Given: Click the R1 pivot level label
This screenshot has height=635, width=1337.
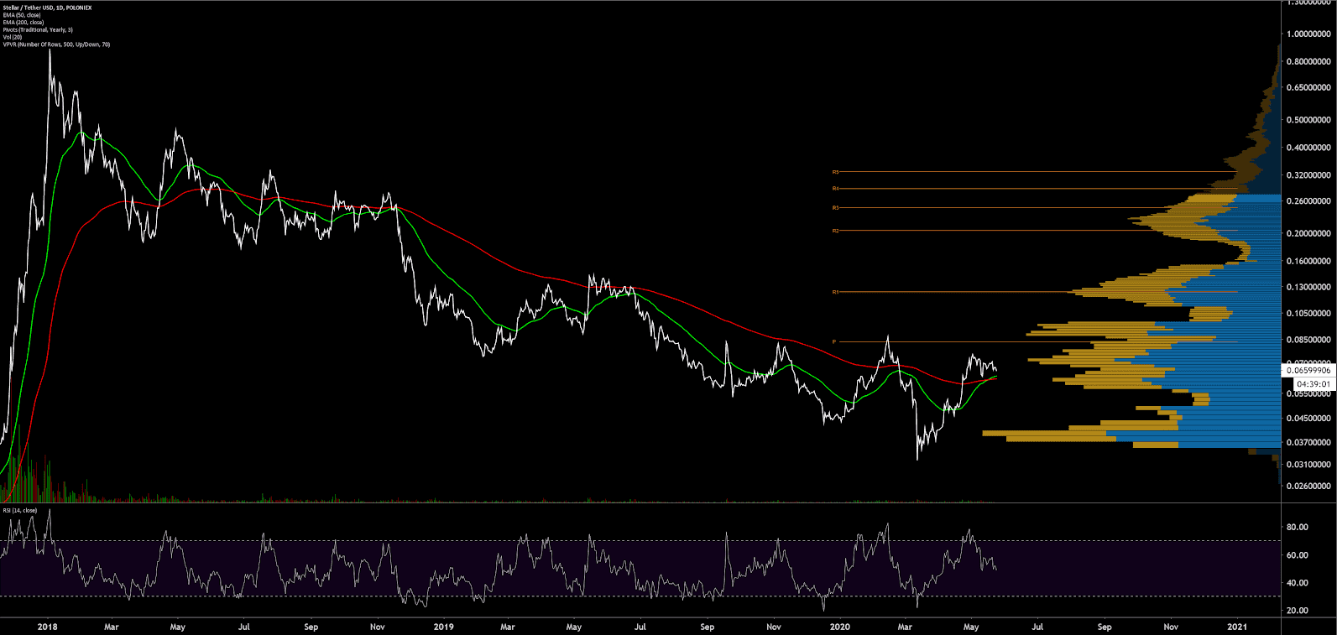Looking at the screenshot, I should (x=835, y=292).
